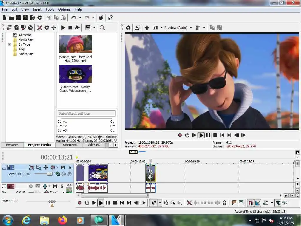Viewport: 301px width, 226px height.
Task: Open Redo history dropdown arrow
Action: [93, 18]
